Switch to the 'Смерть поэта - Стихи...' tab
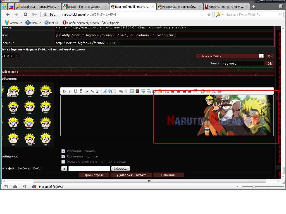This screenshot has width=286, height=214. coord(226,7)
